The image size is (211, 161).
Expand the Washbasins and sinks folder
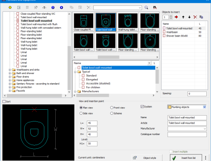[x=10, y=70]
